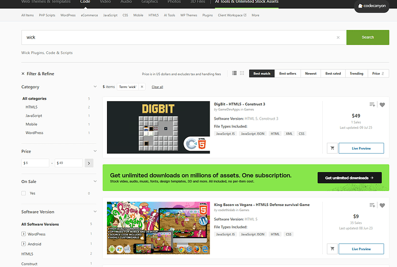Click the XML file type tag on DigBit
This screenshot has width=397, height=267.
pyautogui.click(x=289, y=133)
